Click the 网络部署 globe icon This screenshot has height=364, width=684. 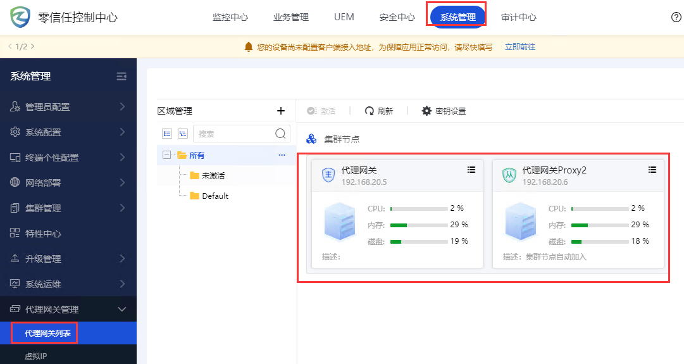pyautogui.click(x=15, y=182)
